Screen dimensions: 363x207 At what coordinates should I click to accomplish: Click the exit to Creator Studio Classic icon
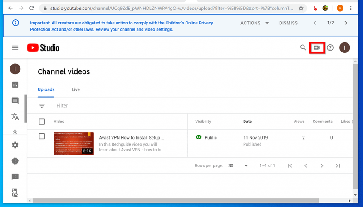[15, 193]
